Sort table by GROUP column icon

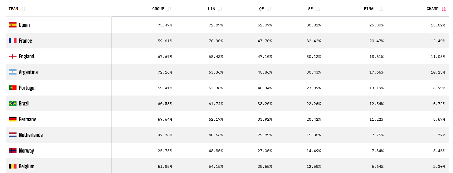click(x=169, y=9)
